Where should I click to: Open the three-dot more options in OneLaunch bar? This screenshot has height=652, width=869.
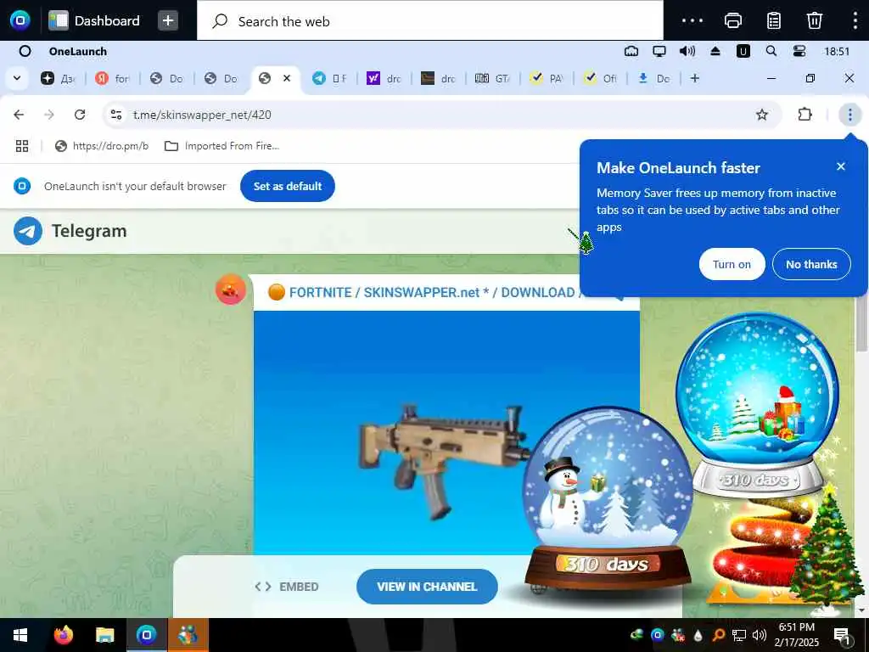692,20
